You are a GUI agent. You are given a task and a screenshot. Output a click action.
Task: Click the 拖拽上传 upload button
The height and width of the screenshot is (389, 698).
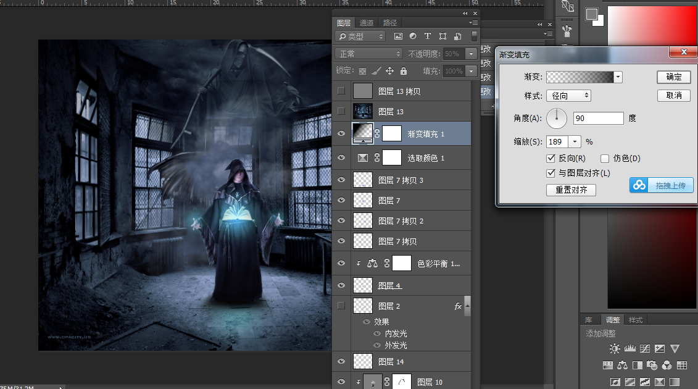click(662, 185)
